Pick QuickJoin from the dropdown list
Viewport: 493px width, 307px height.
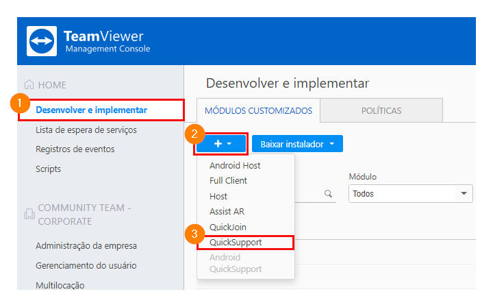pos(227,227)
